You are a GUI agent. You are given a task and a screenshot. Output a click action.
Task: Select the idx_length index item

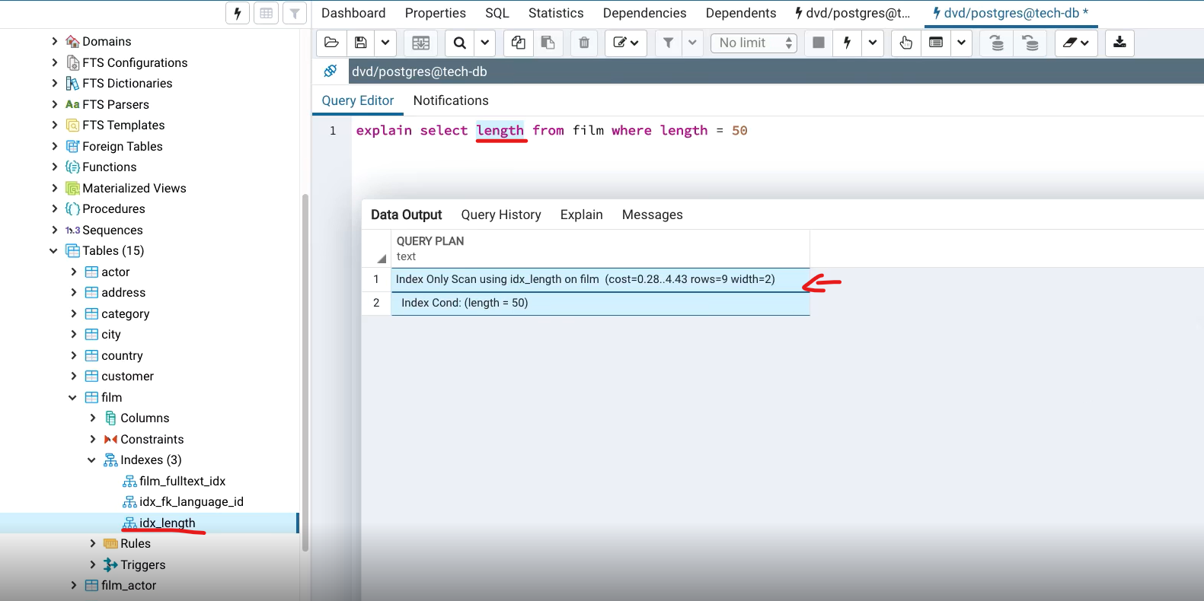pos(168,523)
